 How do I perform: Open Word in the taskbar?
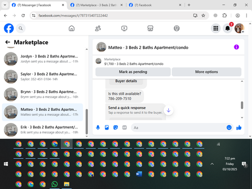pyautogui.click(x=139, y=174)
